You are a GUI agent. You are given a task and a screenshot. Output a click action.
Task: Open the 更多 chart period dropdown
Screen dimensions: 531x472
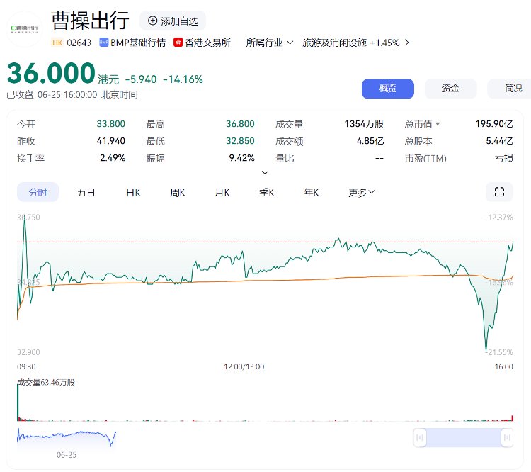pos(361,193)
